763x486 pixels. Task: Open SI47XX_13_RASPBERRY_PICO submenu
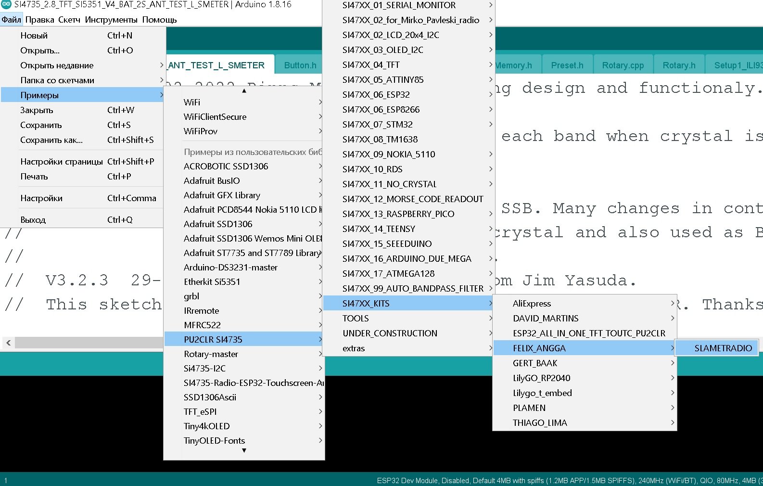(408, 214)
